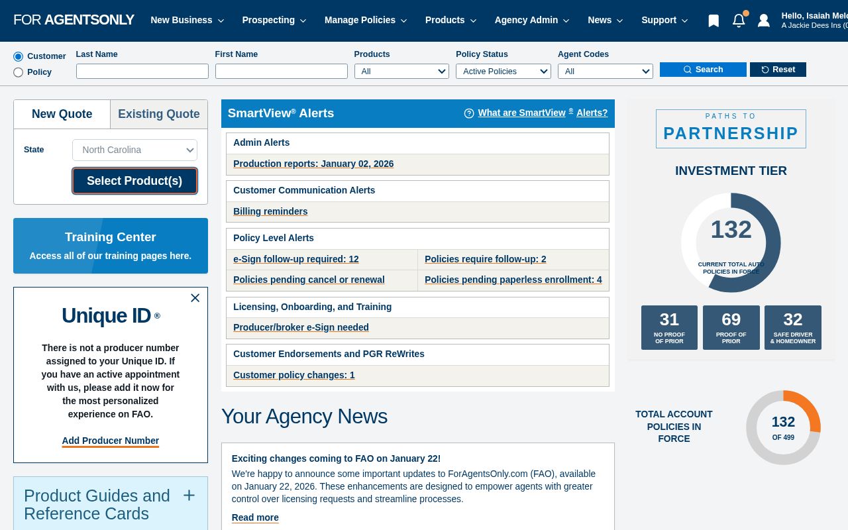Open the New Business menu
This screenshot has width=848, height=530.
point(187,21)
